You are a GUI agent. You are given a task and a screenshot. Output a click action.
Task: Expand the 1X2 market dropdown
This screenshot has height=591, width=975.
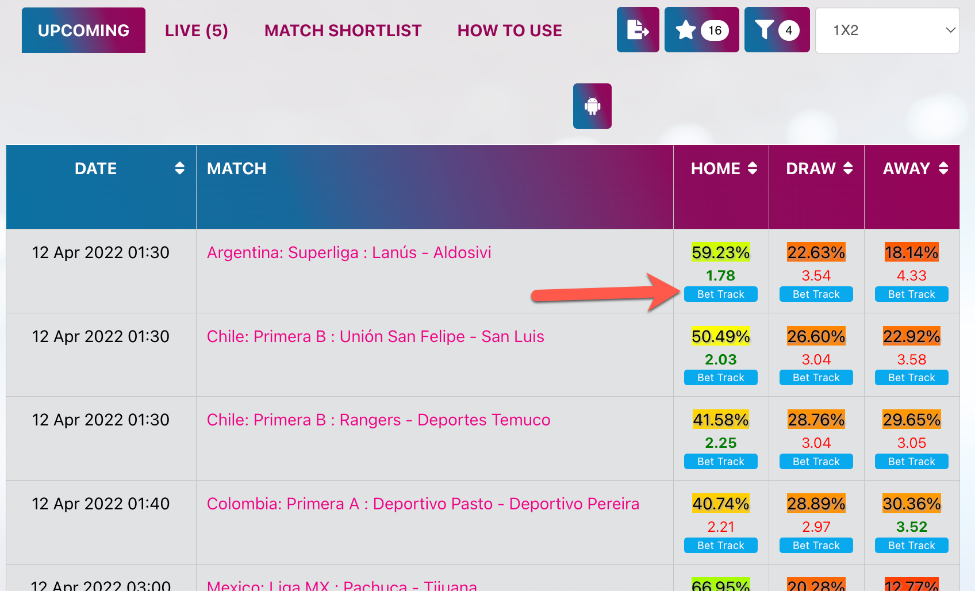pos(887,30)
